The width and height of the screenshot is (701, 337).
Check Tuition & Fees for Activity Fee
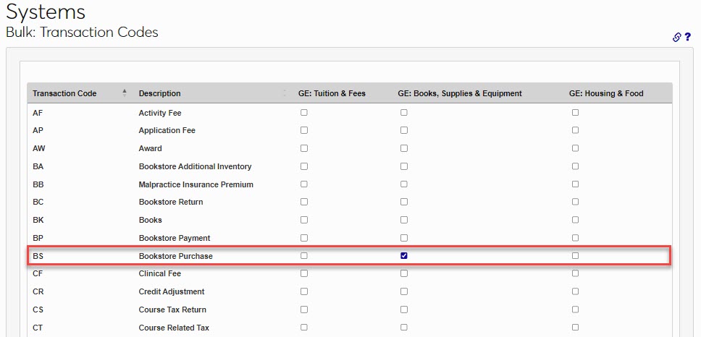[304, 113]
